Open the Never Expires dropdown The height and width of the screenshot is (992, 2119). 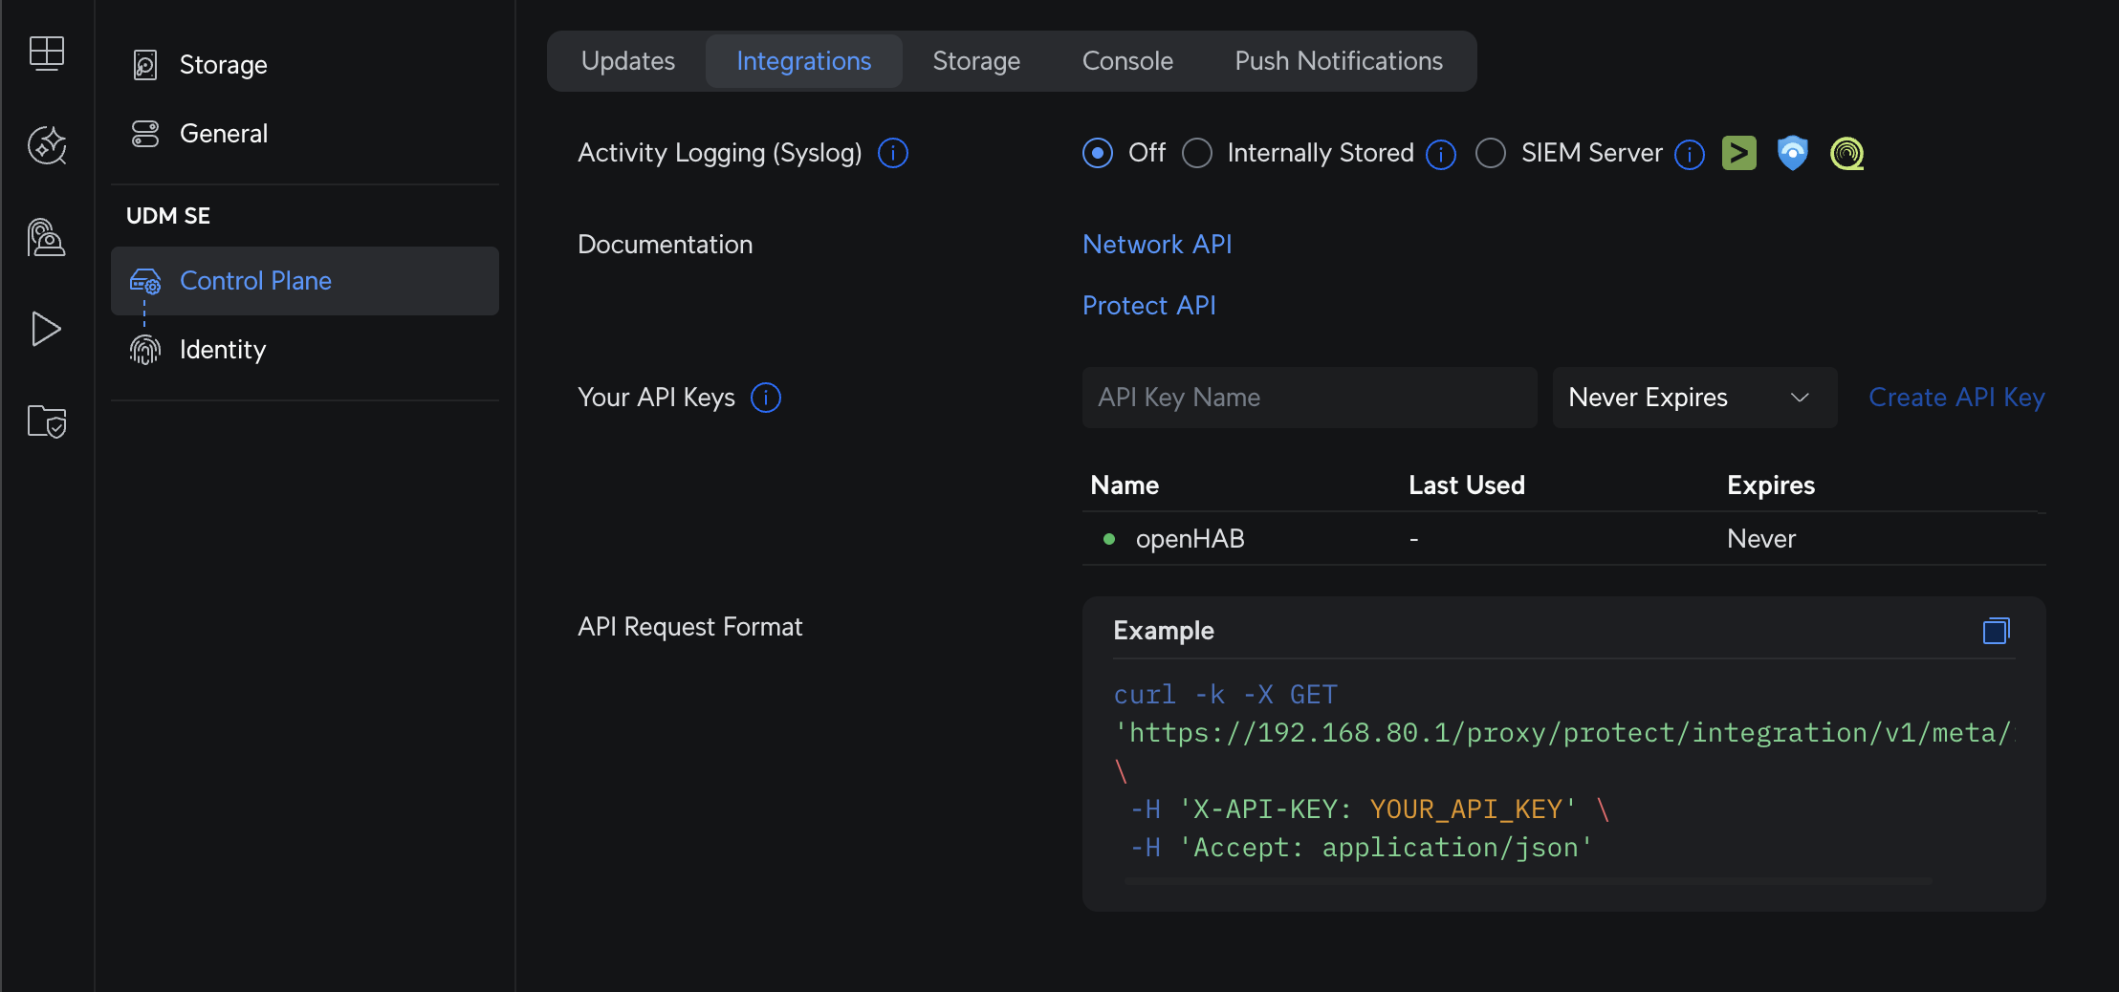click(x=1693, y=398)
